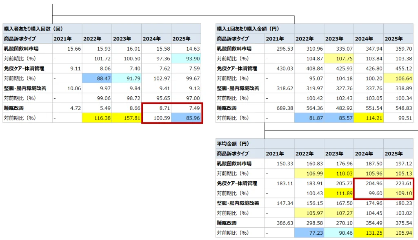Click 睡眠改善 row label in 購入回数 table
Image resolution: width=418 pixels, height=240 pixels.
tap(15, 108)
